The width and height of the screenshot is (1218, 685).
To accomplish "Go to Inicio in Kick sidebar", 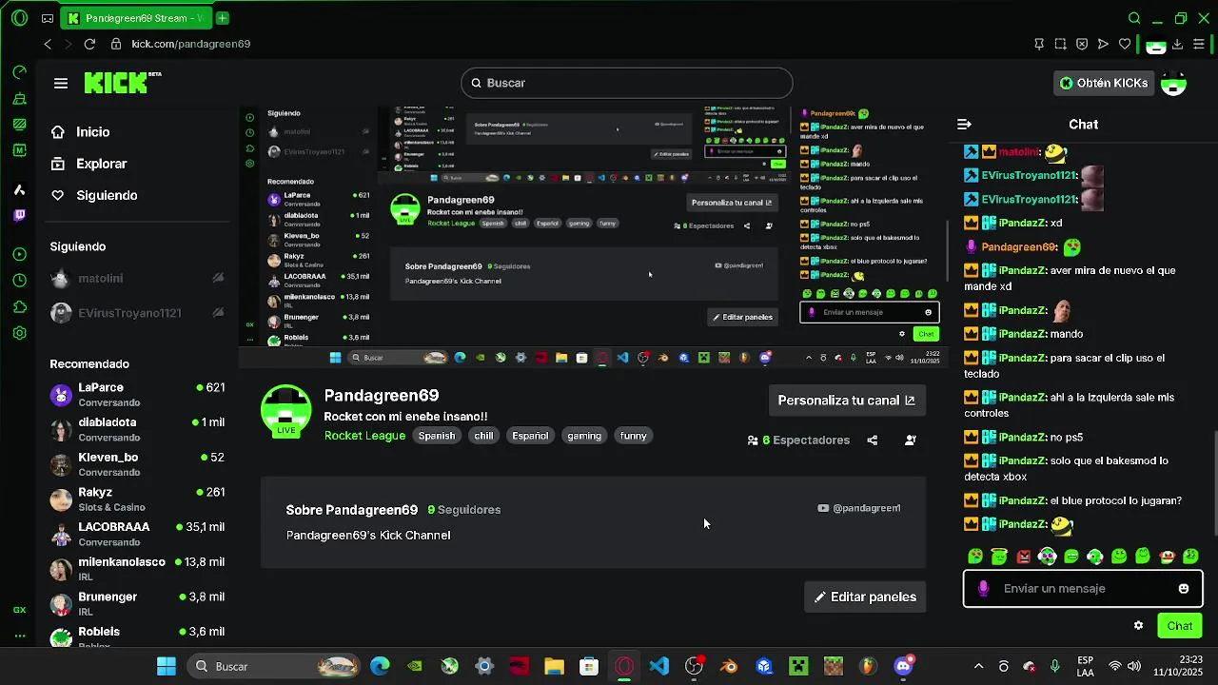I will coord(93,132).
